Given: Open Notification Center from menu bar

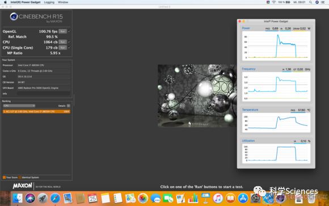Looking at the screenshot, I should [x=323, y=2].
